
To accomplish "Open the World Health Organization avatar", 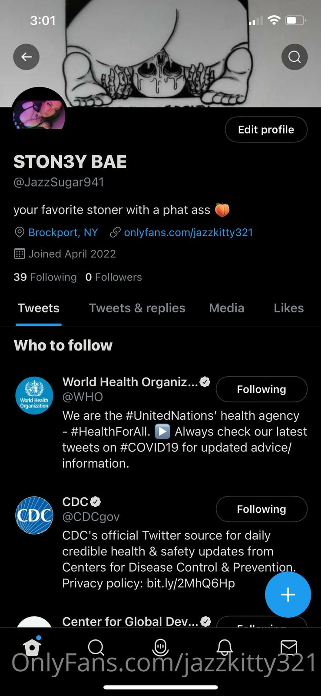I will pyautogui.click(x=34, y=395).
